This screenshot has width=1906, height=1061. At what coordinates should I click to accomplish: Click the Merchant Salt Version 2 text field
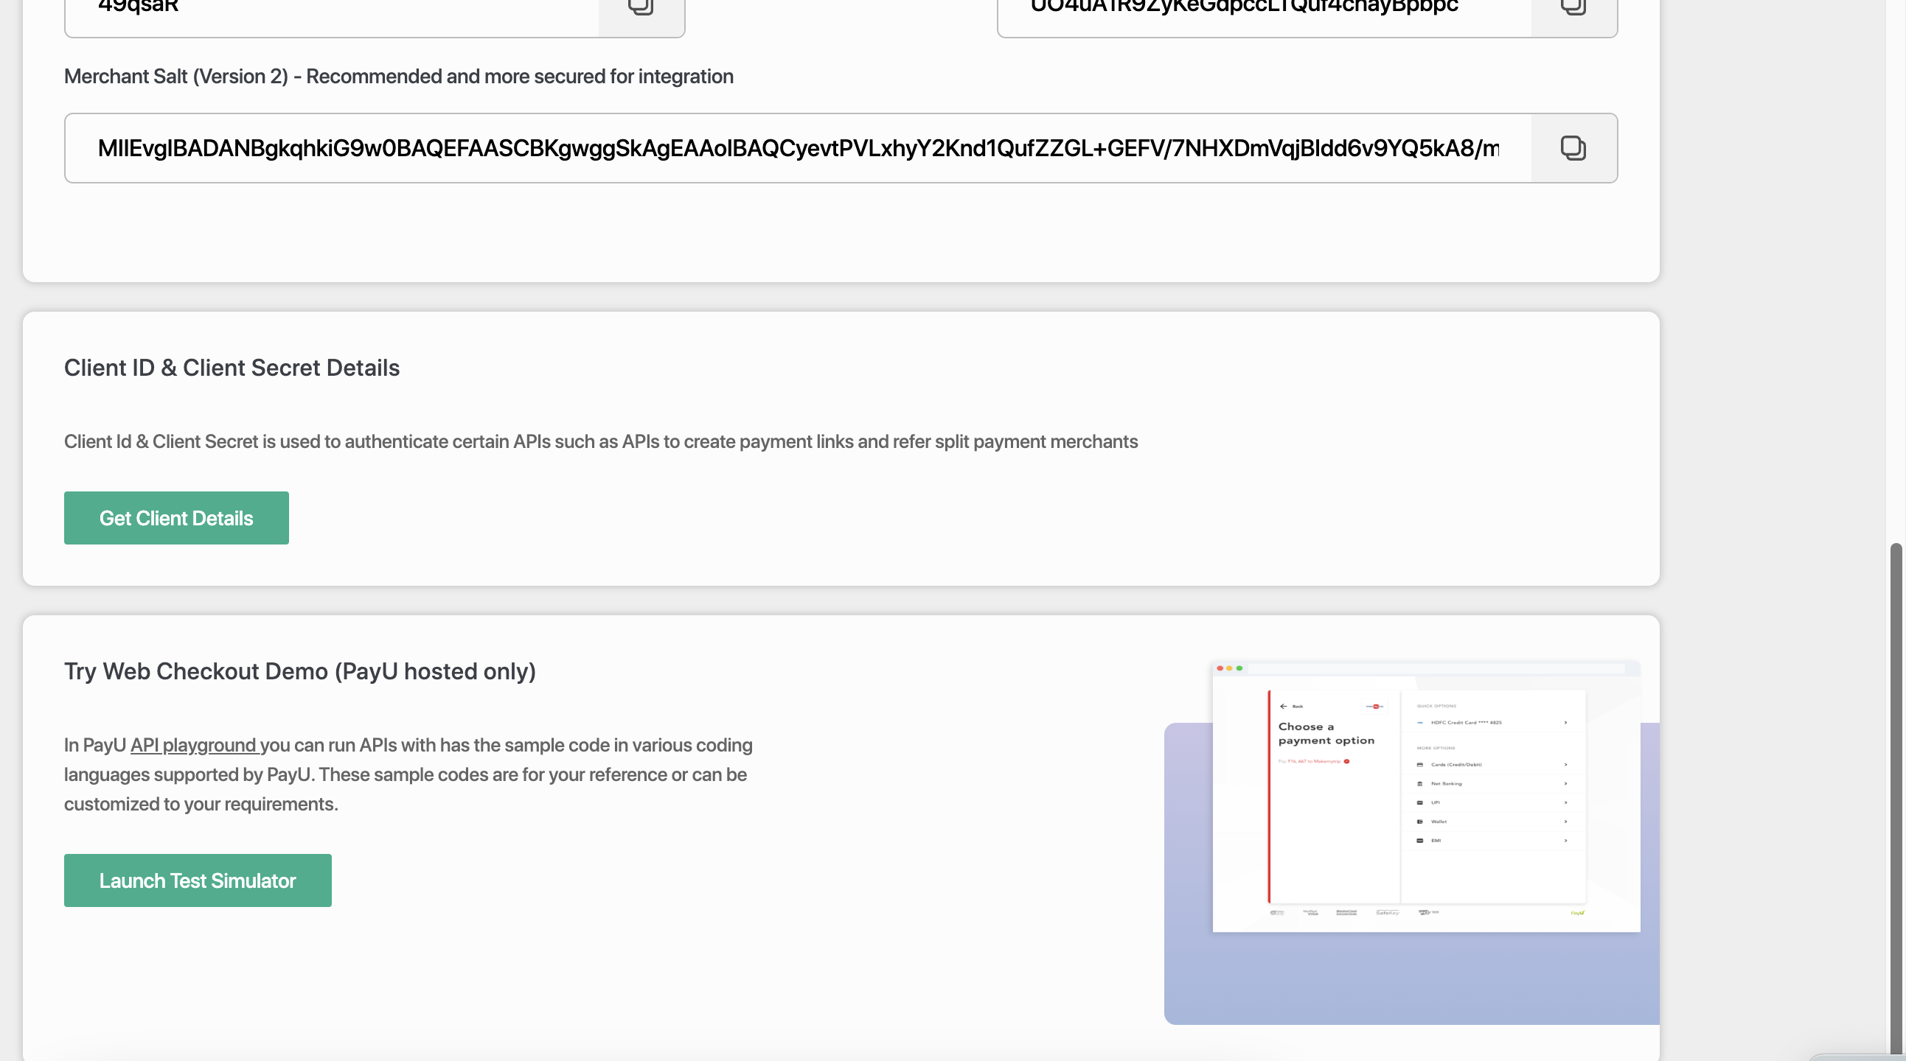(x=798, y=148)
